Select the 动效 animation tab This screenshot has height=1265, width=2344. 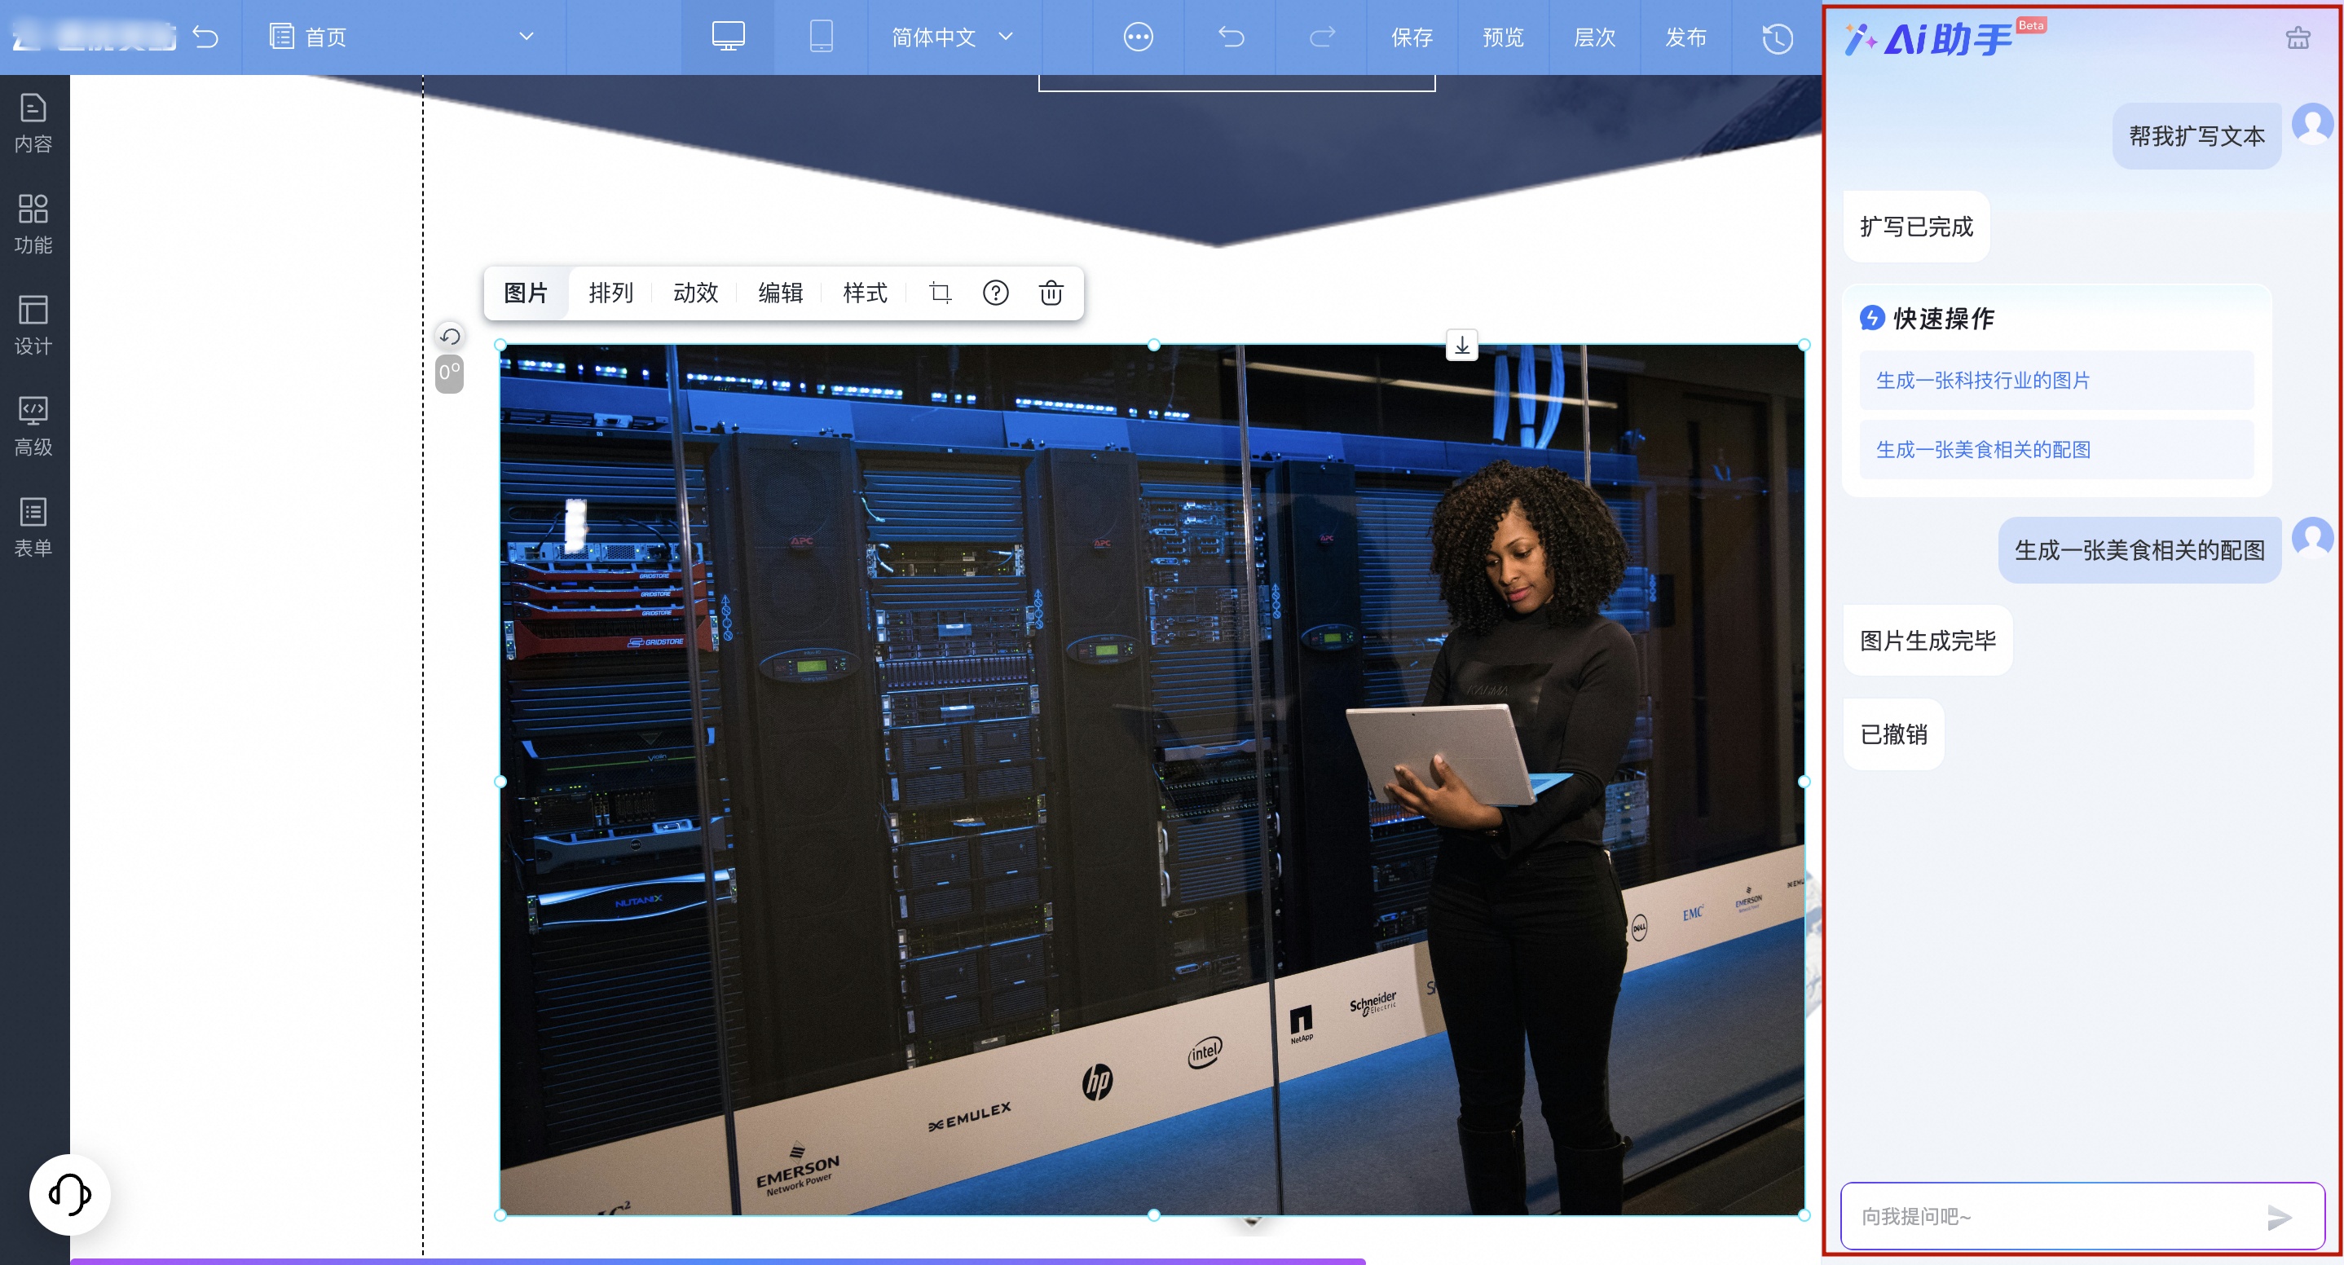pos(695,293)
